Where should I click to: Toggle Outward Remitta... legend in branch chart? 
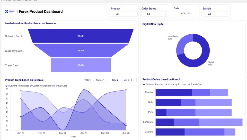click(154, 84)
